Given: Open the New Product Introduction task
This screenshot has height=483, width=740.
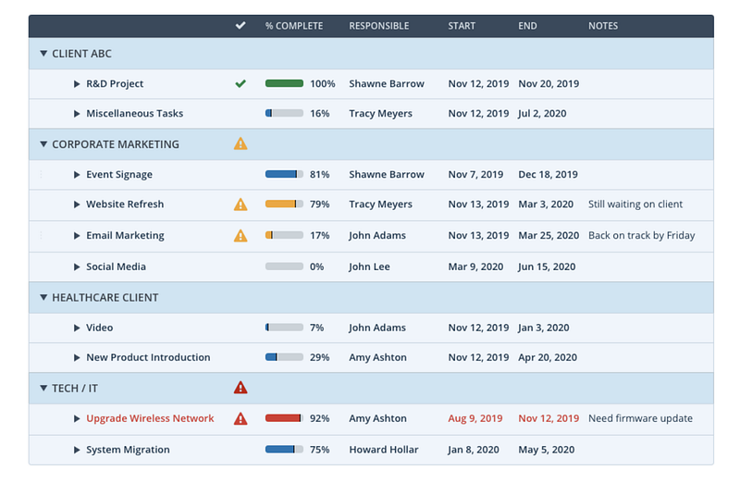Looking at the screenshot, I should click(x=148, y=357).
